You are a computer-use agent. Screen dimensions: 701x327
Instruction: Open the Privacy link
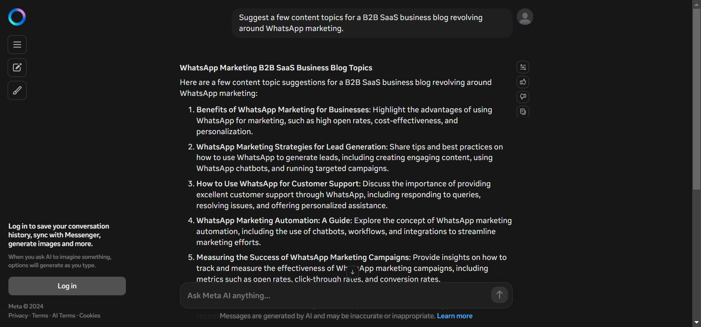point(17,315)
